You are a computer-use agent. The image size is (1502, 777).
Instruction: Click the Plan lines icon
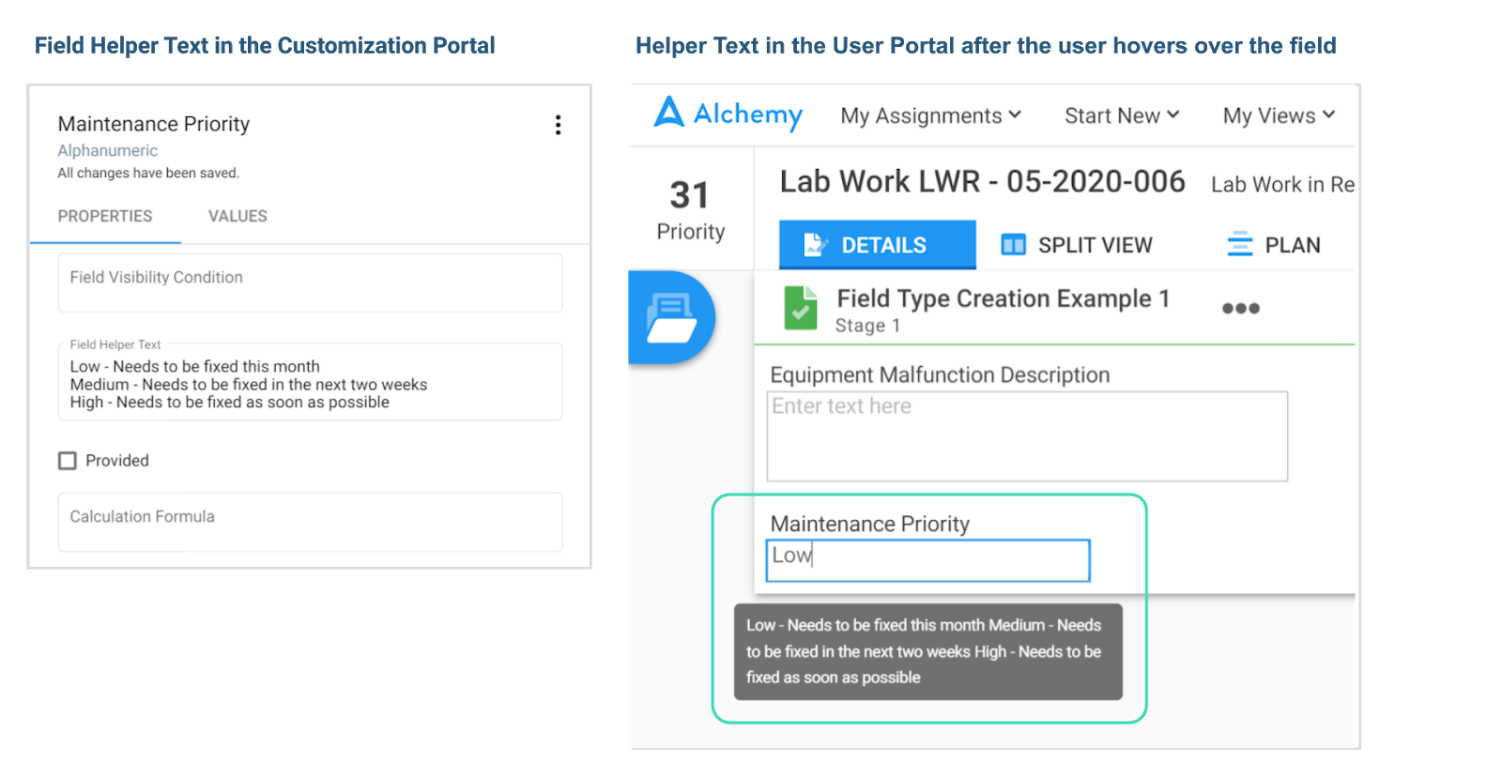point(1240,244)
